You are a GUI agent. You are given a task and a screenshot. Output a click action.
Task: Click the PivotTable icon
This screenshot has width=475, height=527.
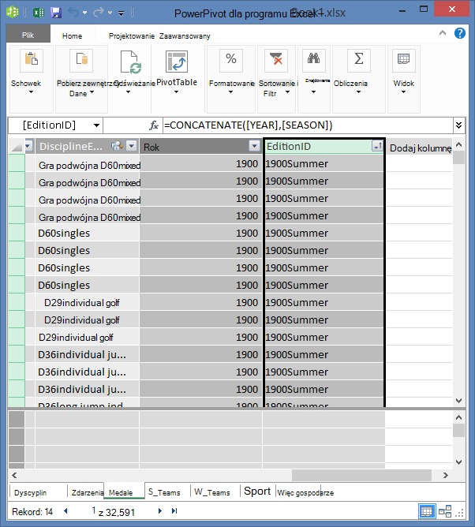pos(177,62)
